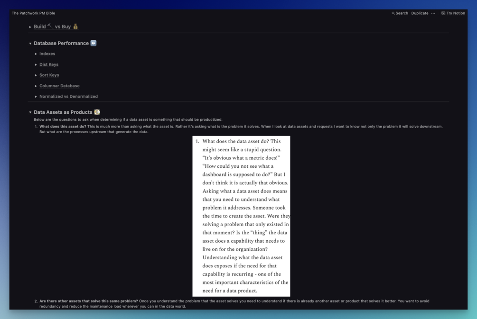
Task: Click the Normalized vs Denormalized label
Action: click(68, 97)
